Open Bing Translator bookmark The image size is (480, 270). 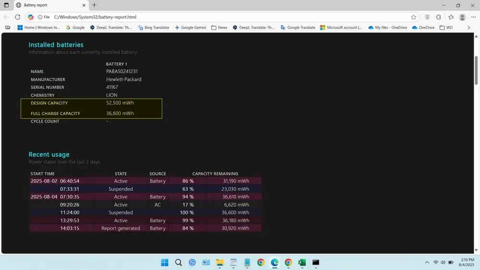point(154,27)
